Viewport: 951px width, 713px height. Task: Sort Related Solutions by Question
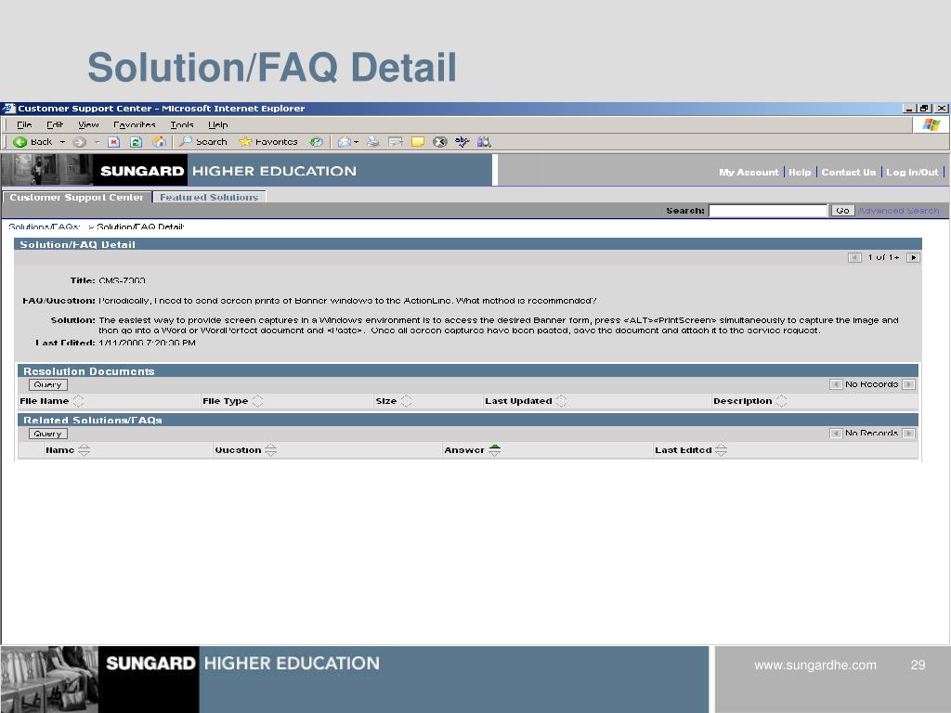[270, 450]
